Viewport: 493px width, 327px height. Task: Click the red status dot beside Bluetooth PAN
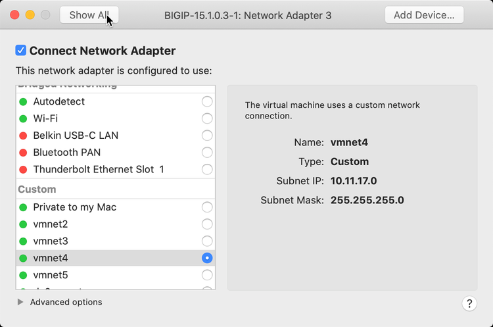[x=23, y=153]
